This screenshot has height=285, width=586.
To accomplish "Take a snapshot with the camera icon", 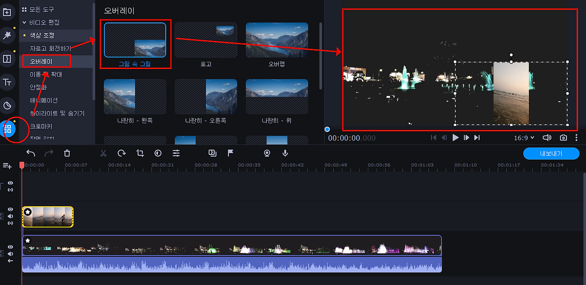I will [x=564, y=137].
